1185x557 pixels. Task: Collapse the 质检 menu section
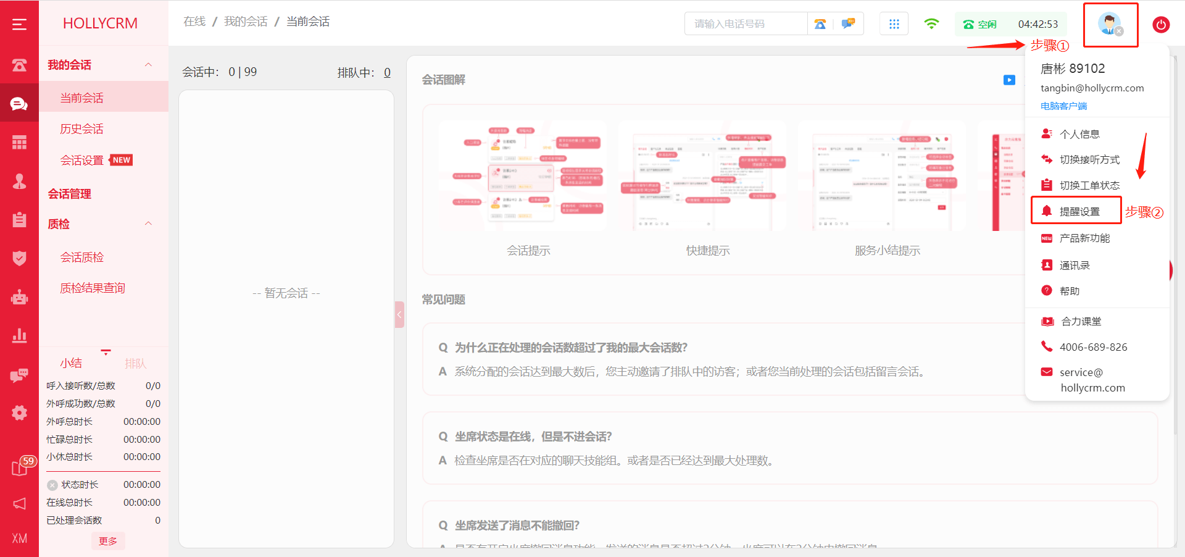click(x=148, y=224)
